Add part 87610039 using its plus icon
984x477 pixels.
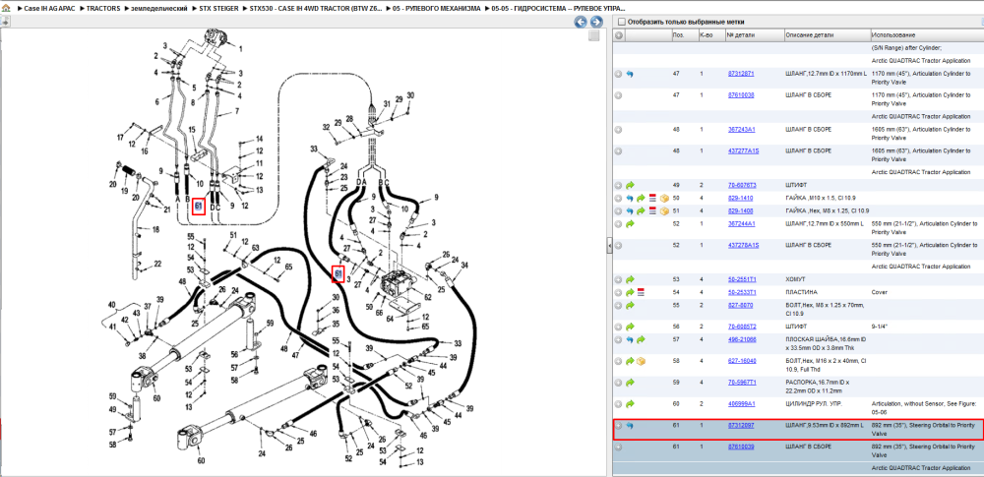(618, 447)
